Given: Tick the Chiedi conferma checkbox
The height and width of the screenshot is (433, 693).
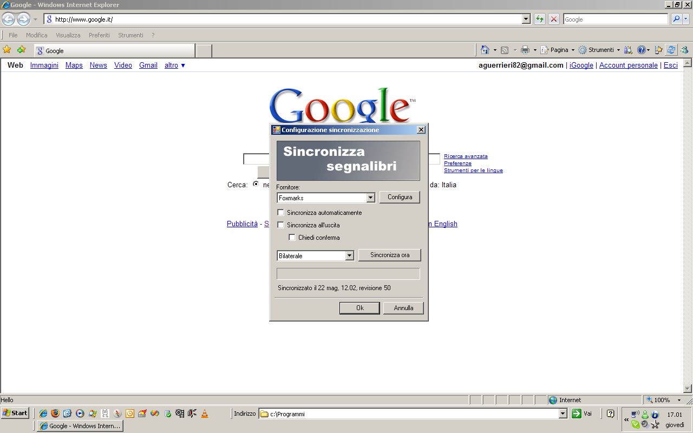Looking at the screenshot, I should (x=292, y=238).
